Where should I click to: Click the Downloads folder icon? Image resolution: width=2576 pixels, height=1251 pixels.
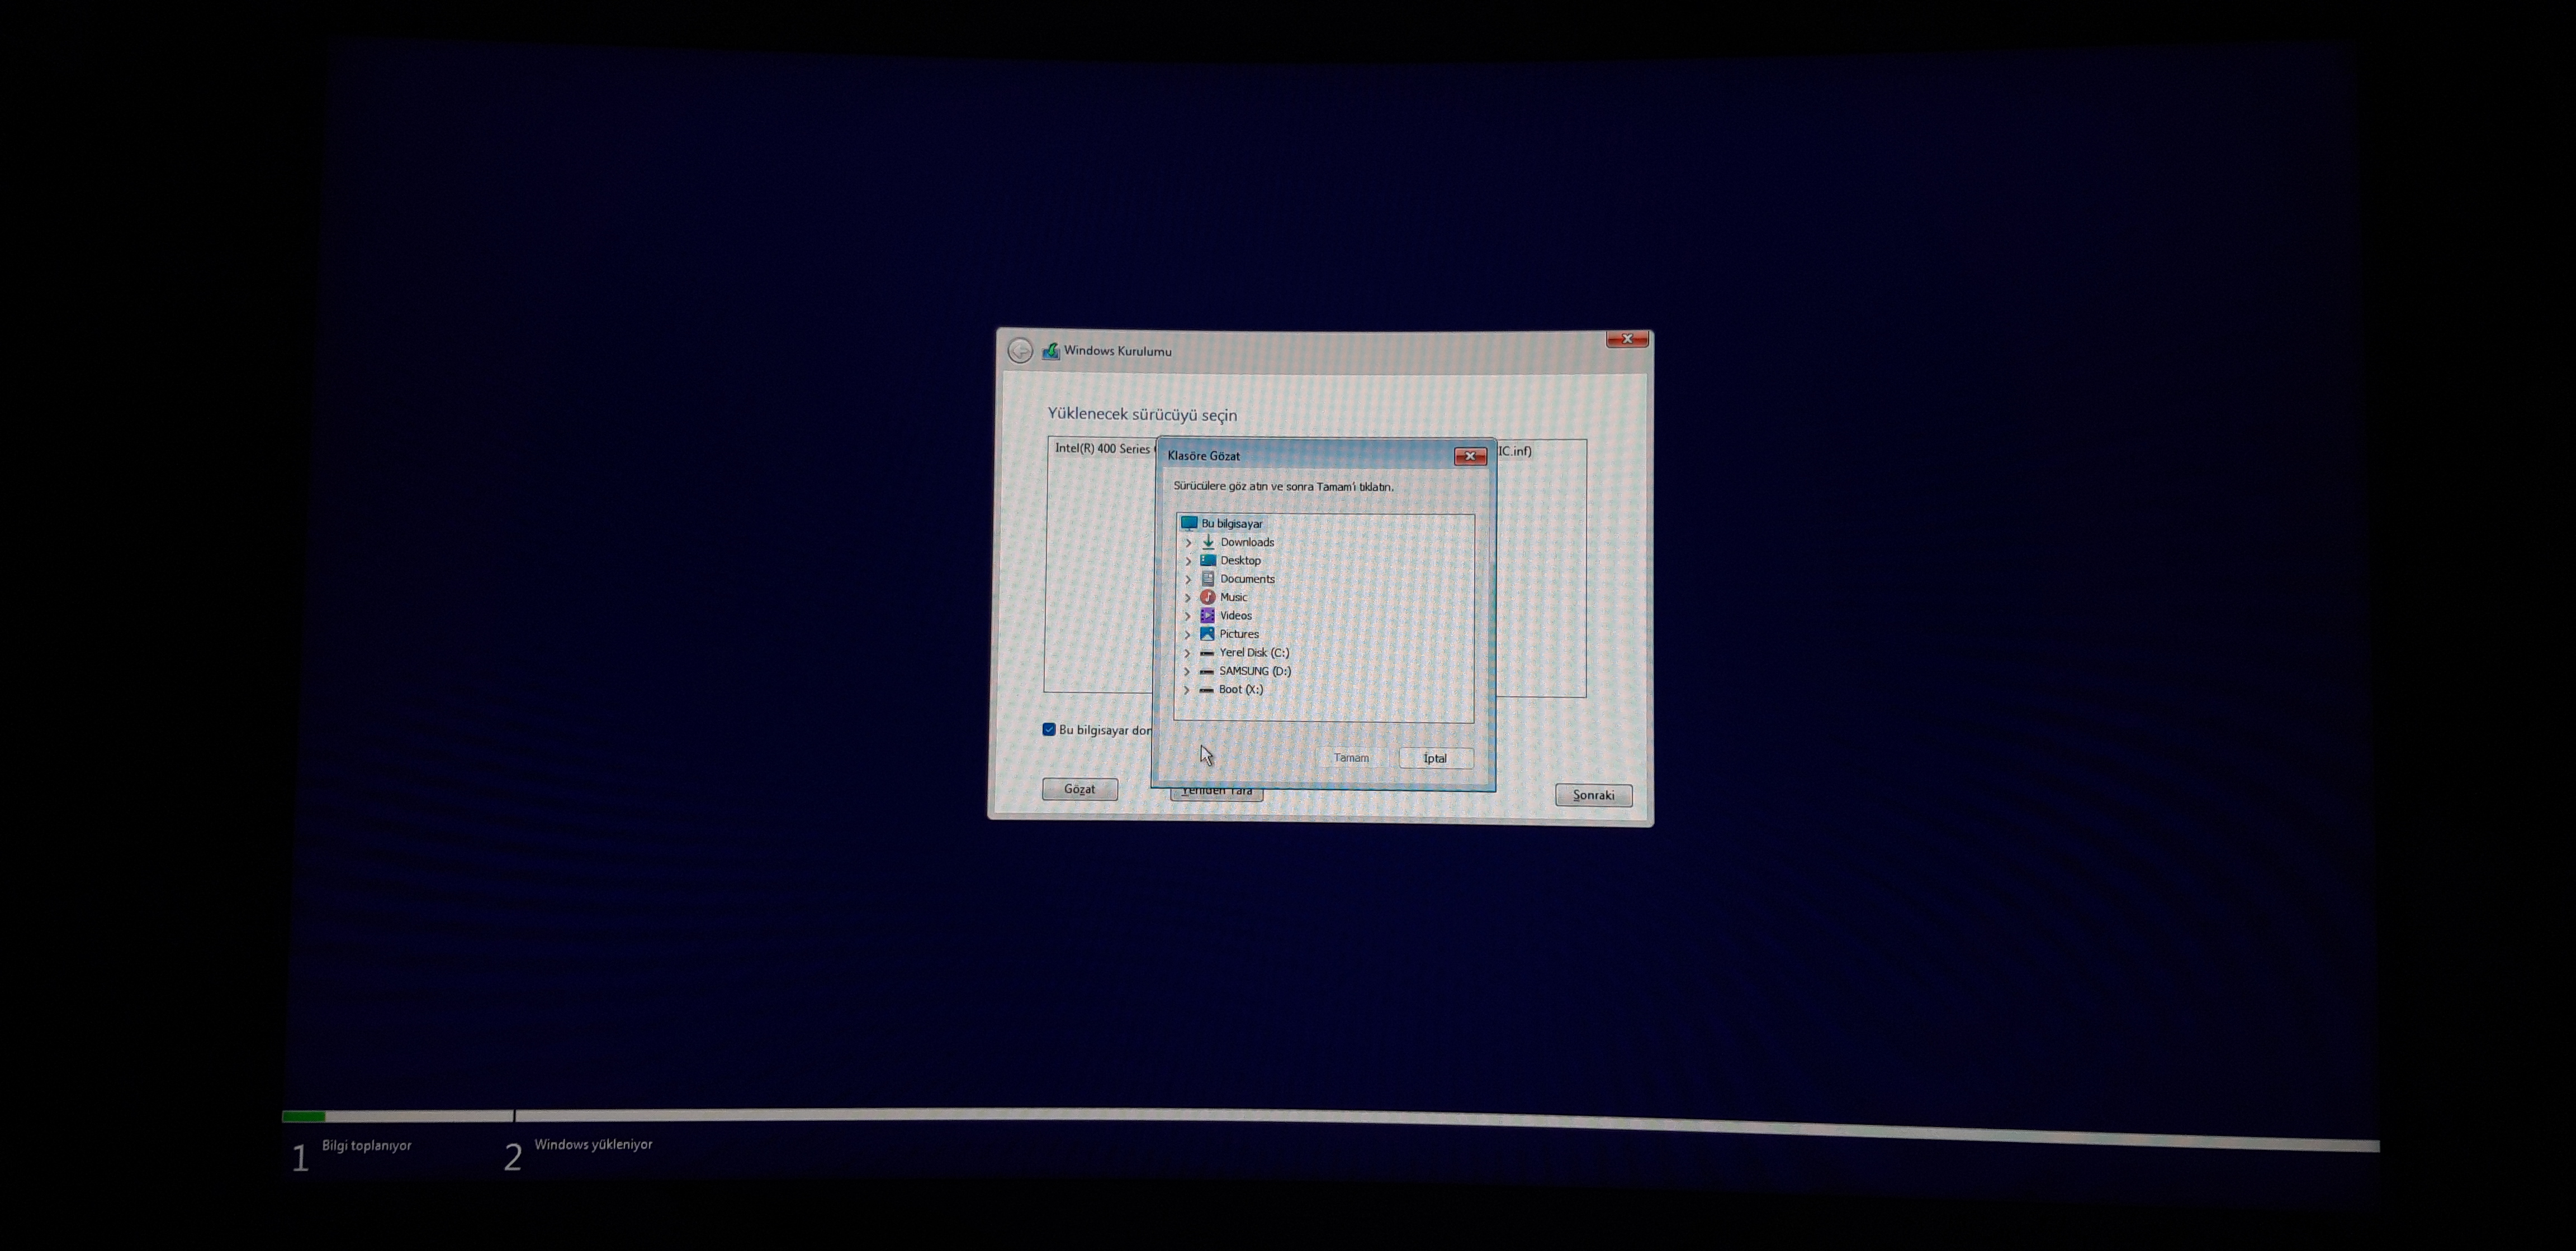click(x=1208, y=542)
